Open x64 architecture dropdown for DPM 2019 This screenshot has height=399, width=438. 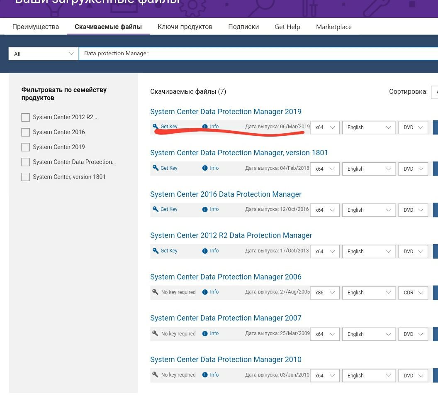pyautogui.click(x=325, y=127)
